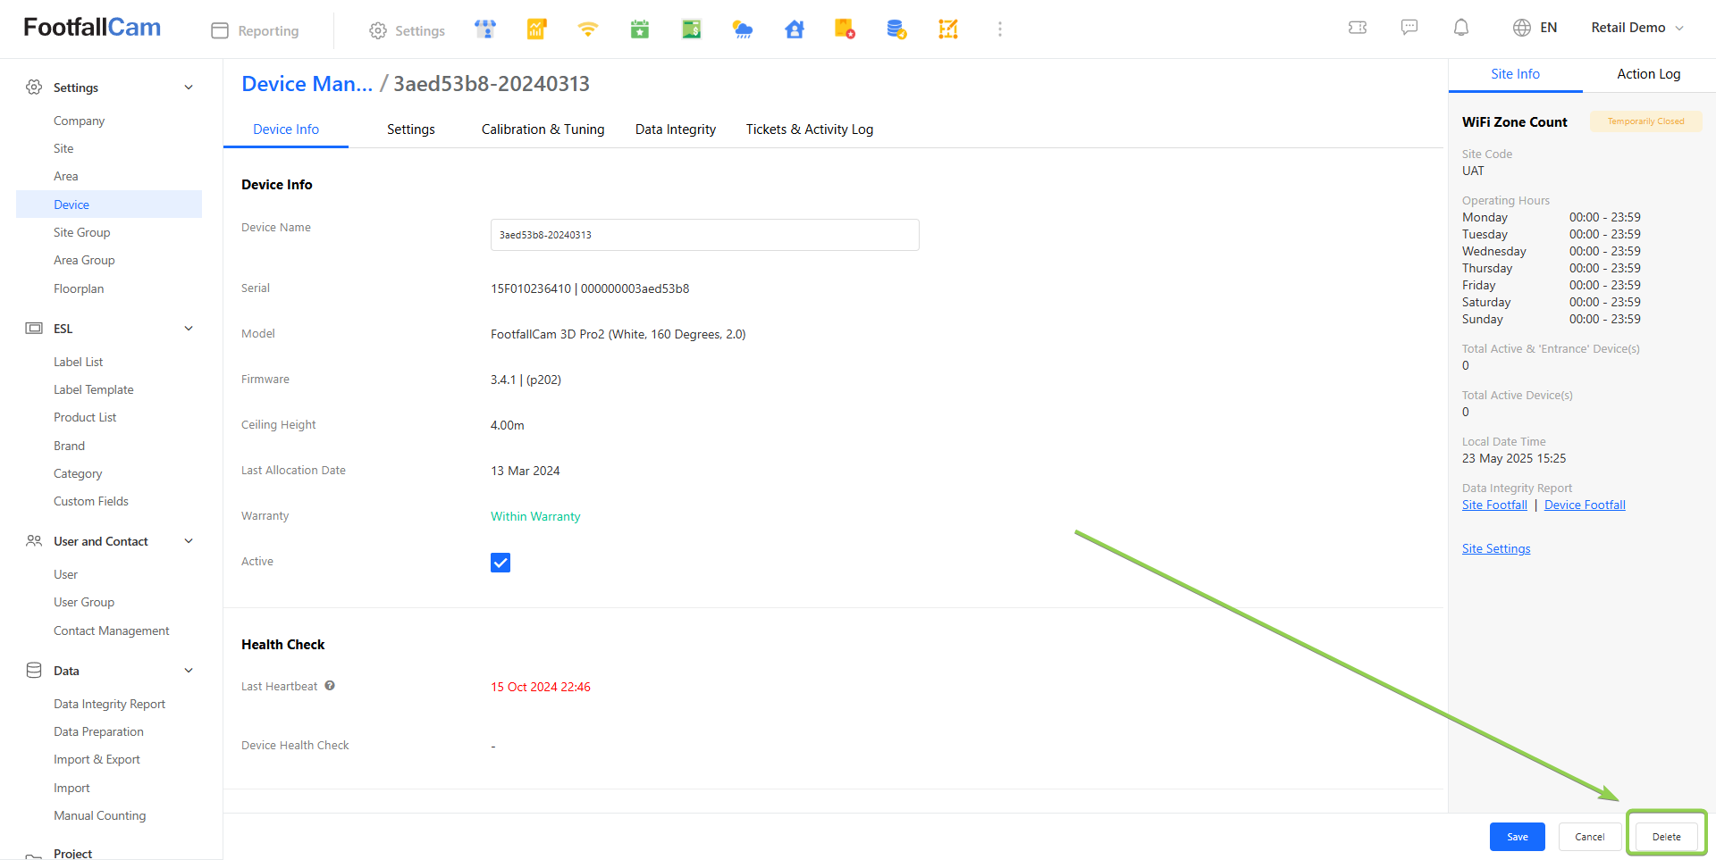Click the three-dot more options menu
The width and height of the screenshot is (1716, 860).
[1000, 29]
